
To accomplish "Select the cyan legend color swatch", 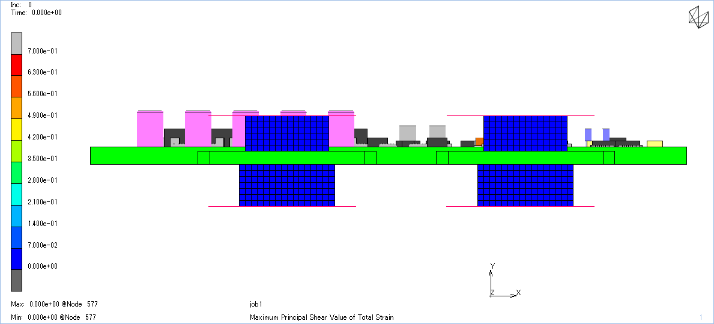I will (x=16, y=195).
